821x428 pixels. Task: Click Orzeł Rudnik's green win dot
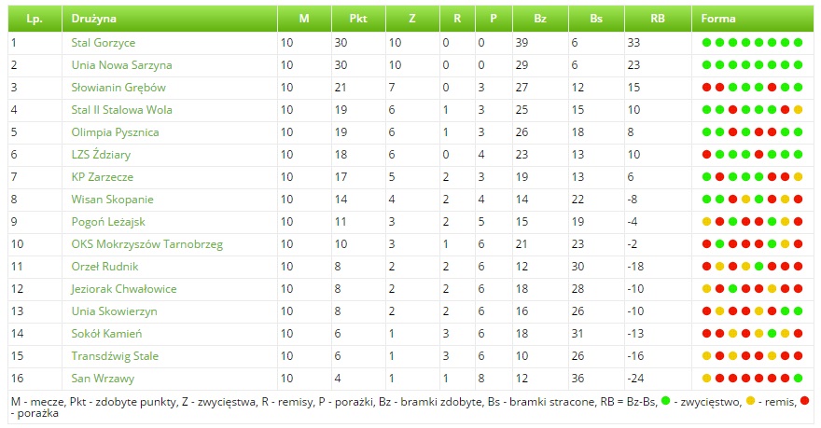click(x=758, y=266)
